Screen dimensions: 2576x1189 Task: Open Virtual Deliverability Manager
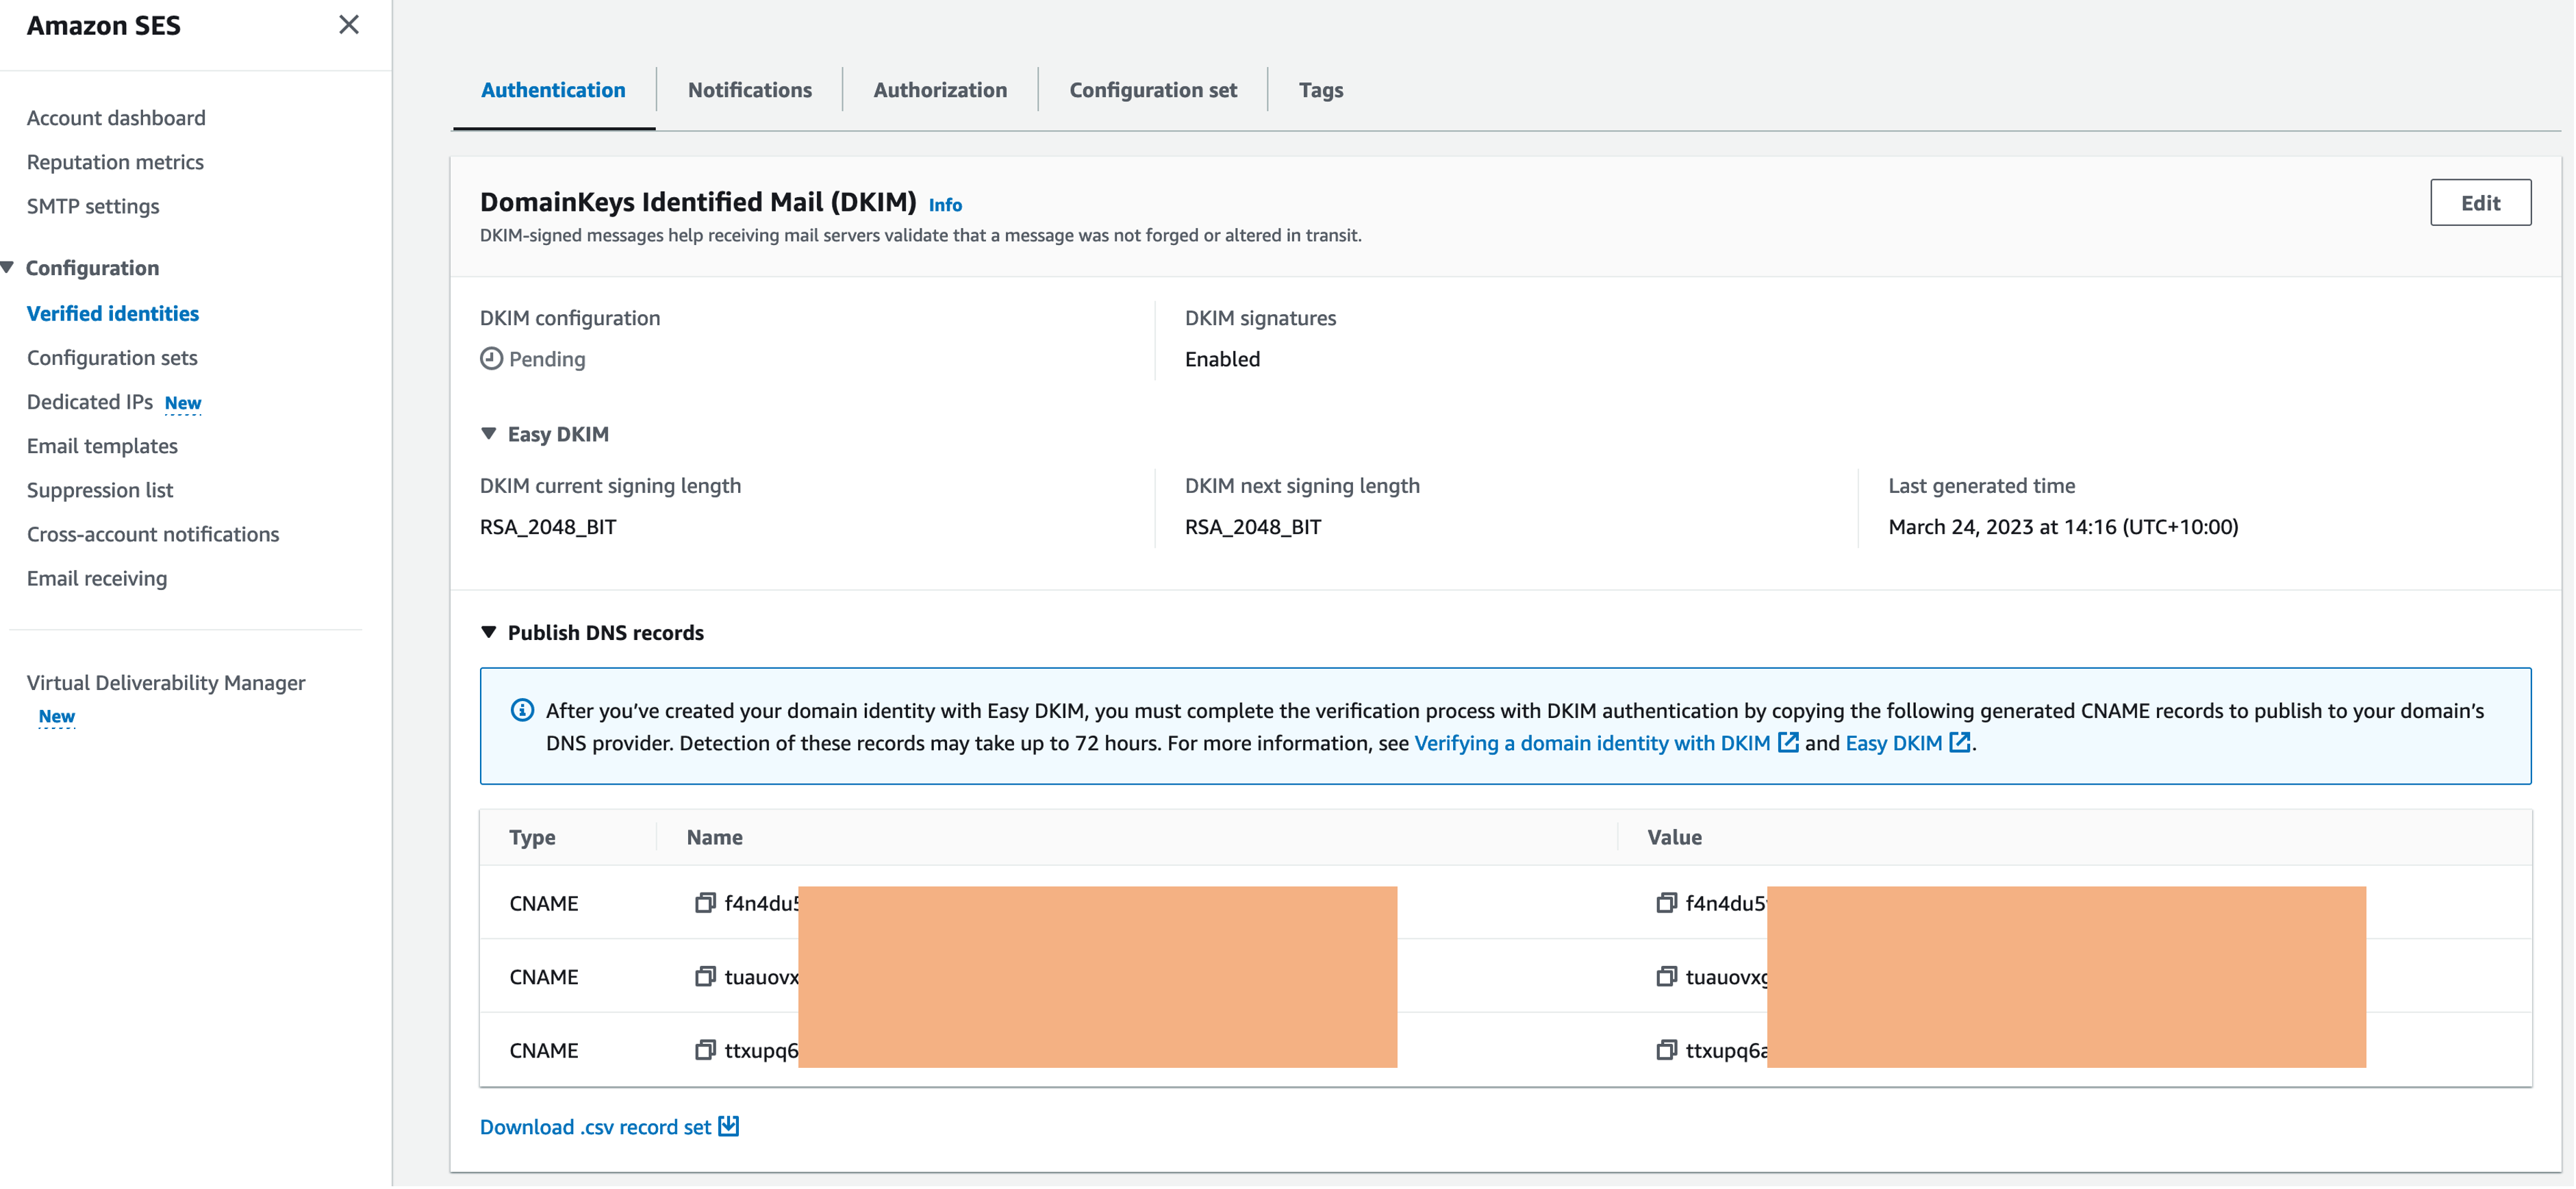pyautogui.click(x=166, y=683)
